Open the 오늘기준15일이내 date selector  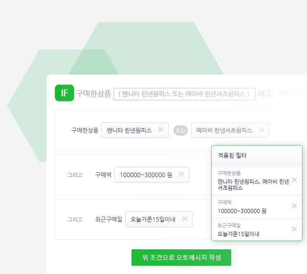[x=153, y=219]
